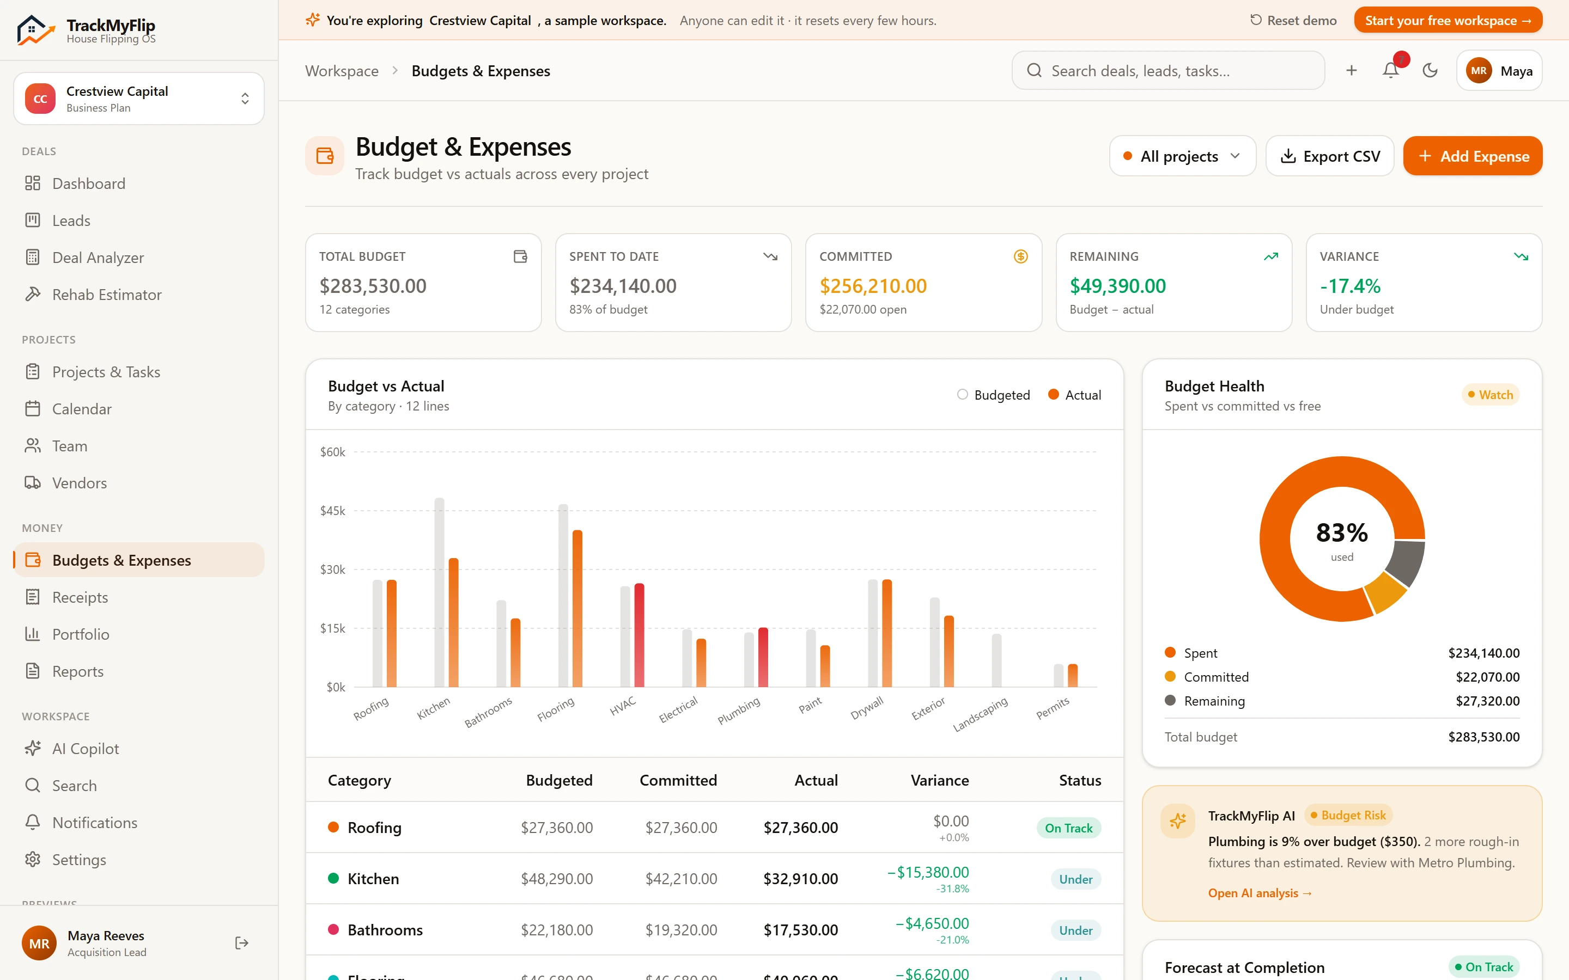Screen dimensions: 1569x980
Task: Click the AI Copilot sparkle icon
Action: point(33,748)
